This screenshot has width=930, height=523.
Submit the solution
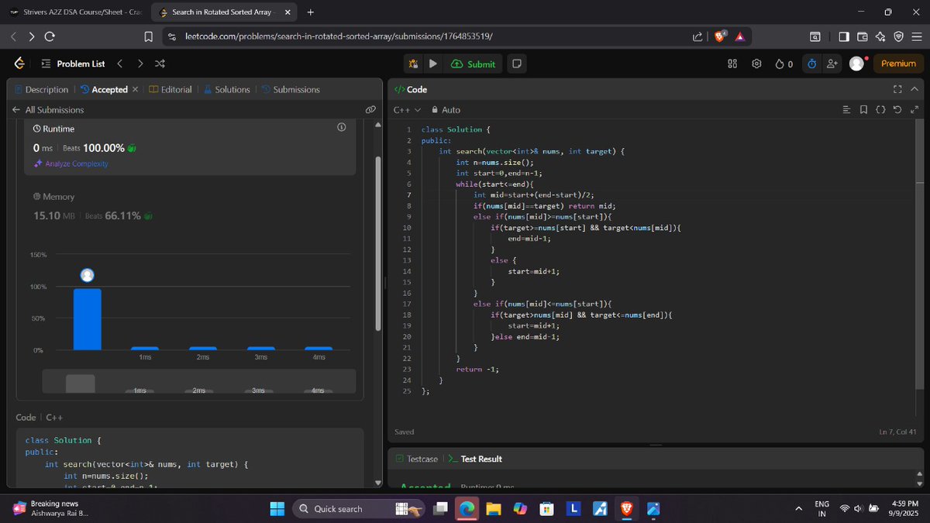coord(473,64)
